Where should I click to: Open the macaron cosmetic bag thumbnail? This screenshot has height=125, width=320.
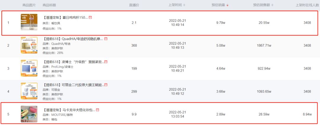pyautogui.click(x=29, y=114)
